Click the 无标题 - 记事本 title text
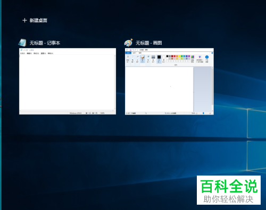266x210 pixels. [45, 43]
